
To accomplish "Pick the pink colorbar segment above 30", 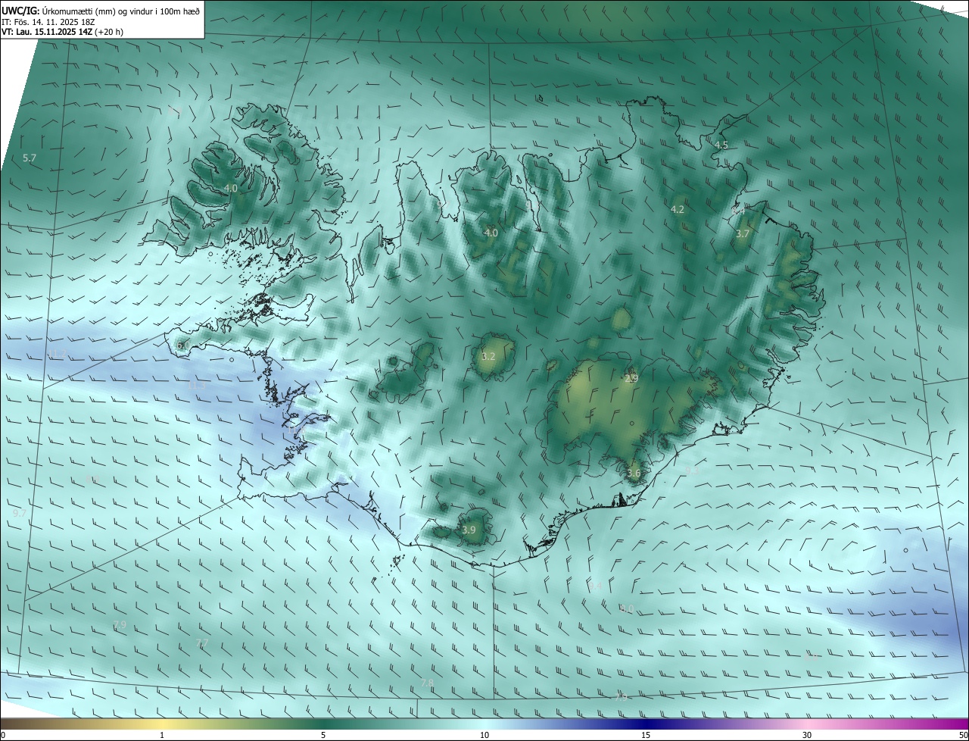I will tap(807, 724).
